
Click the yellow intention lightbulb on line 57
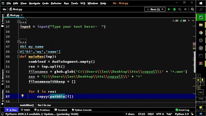point(23,96)
